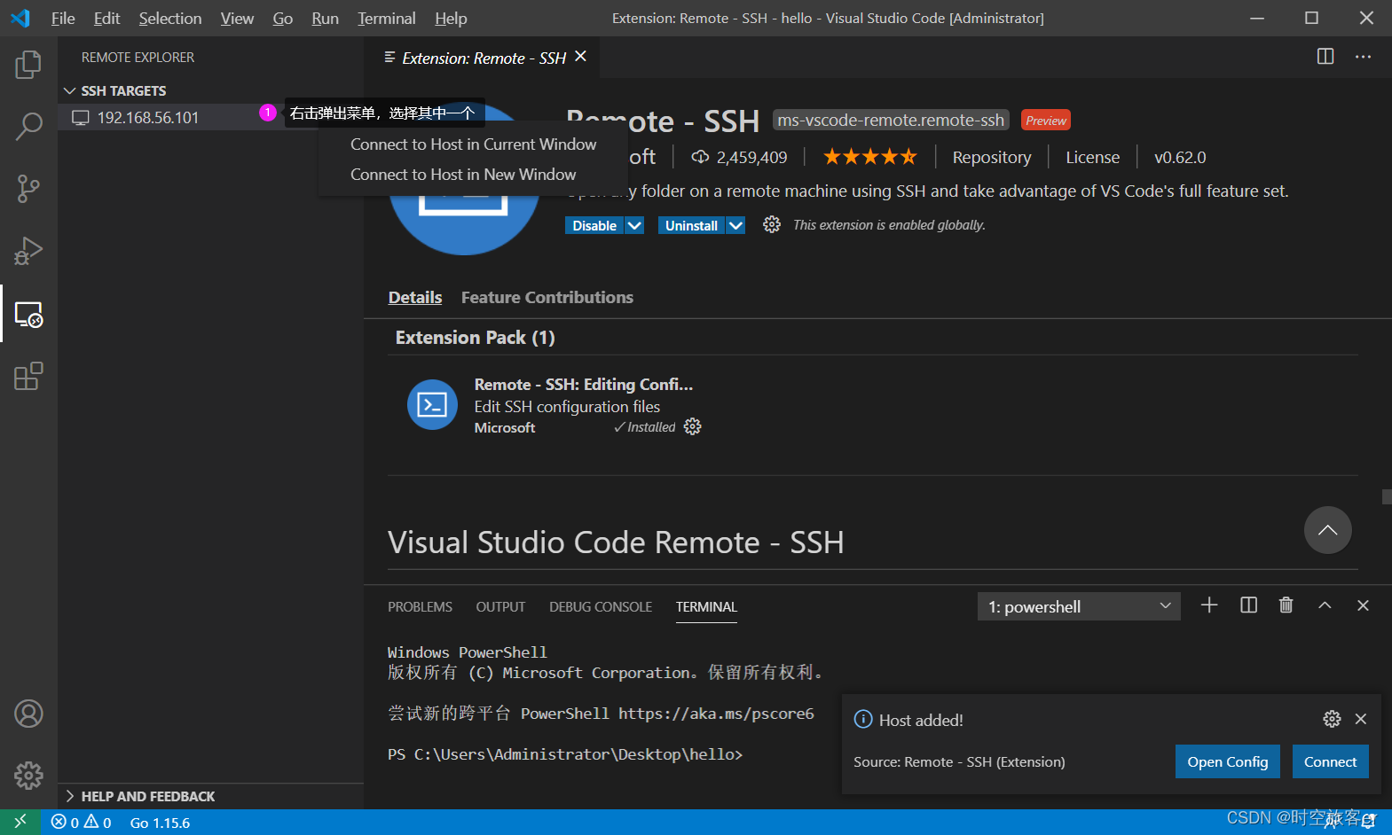Split the terminal panel

pos(1248,605)
